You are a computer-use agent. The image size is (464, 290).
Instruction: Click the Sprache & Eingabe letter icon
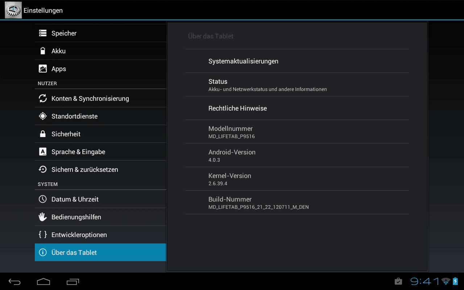(x=43, y=152)
